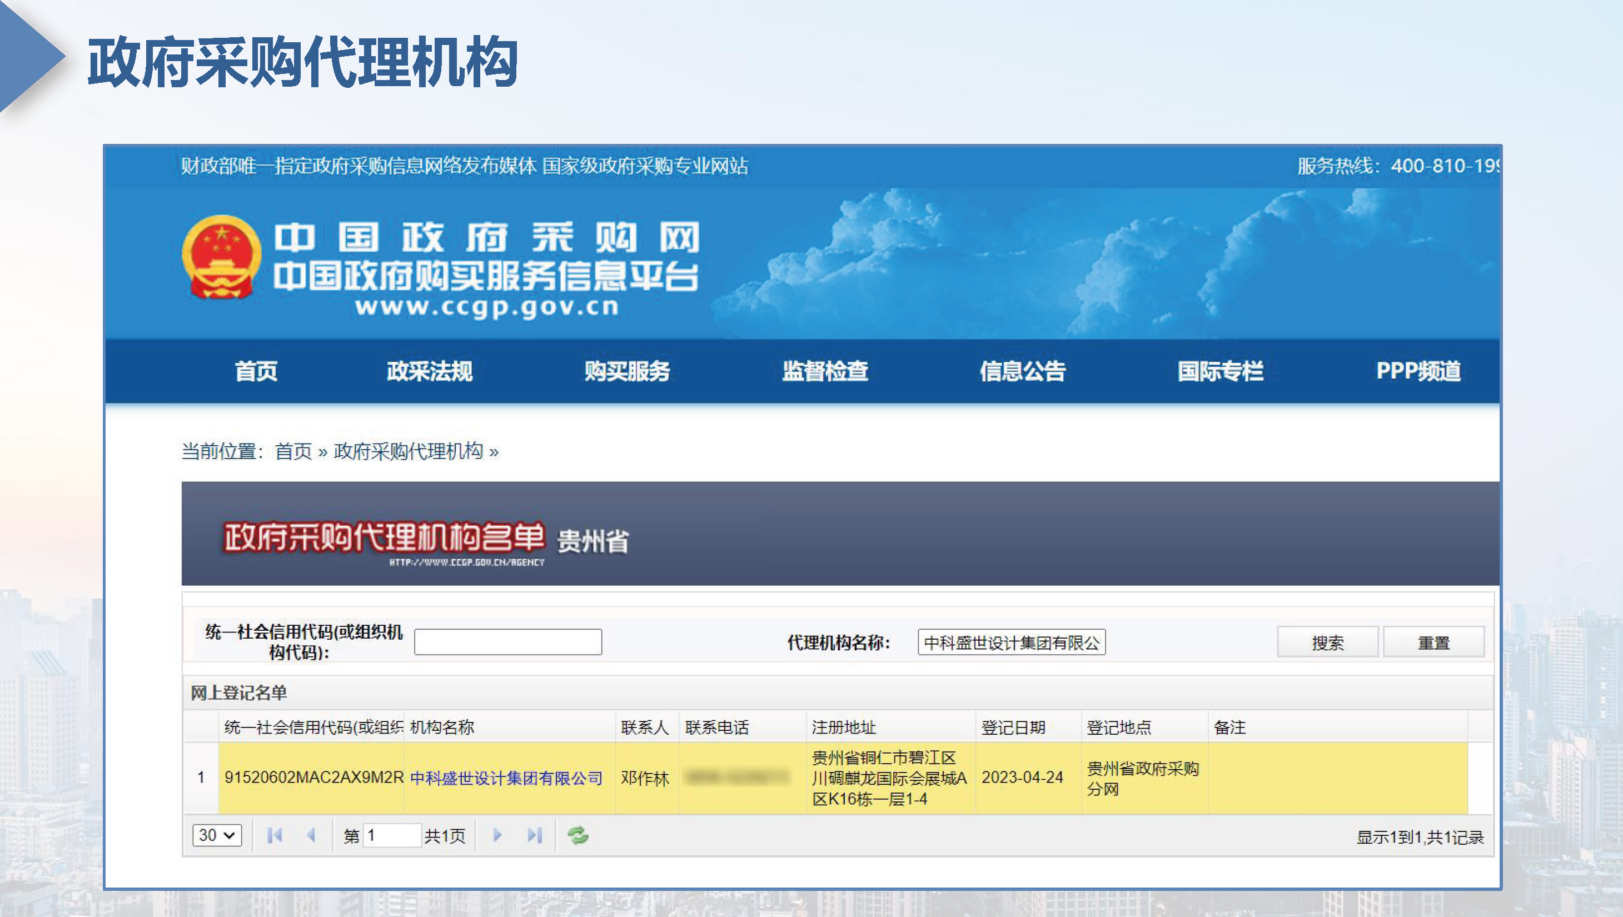Open 政采法规 menu item
This screenshot has width=1623, height=917.
coord(430,371)
